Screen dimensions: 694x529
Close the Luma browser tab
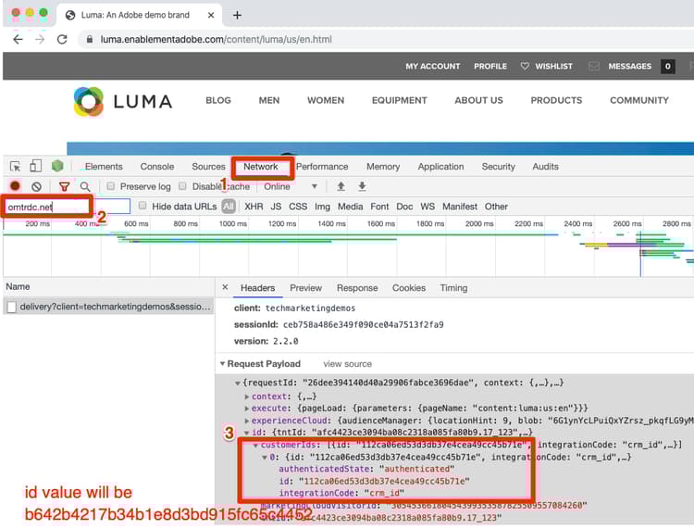(211, 15)
